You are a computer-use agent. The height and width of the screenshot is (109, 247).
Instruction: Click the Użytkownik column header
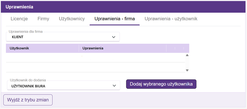pos(42,48)
